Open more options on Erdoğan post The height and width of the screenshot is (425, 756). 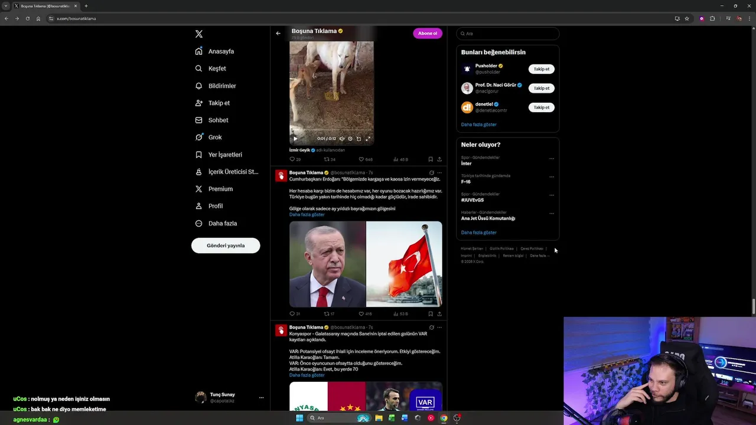pos(439,173)
